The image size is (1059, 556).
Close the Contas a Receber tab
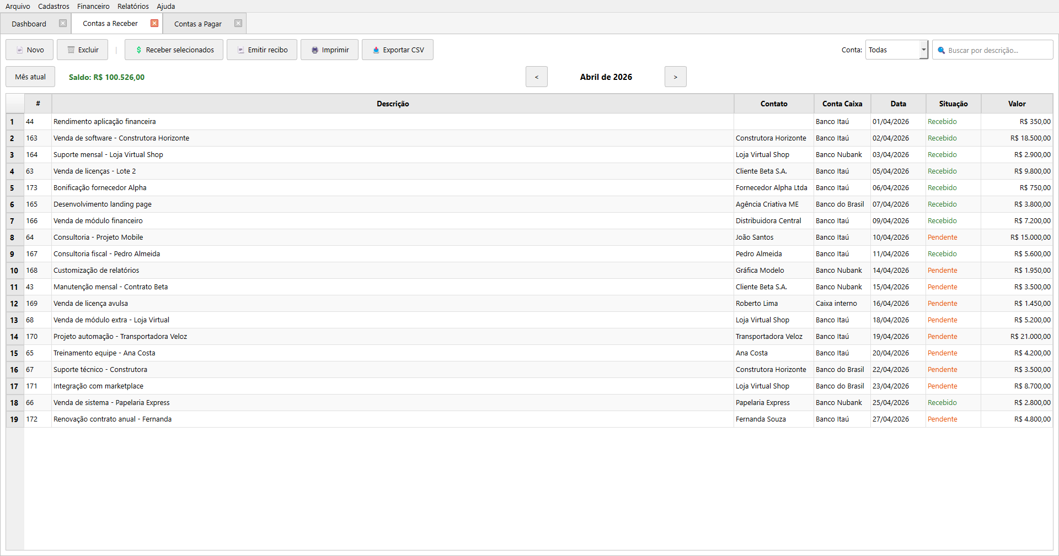point(154,23)
